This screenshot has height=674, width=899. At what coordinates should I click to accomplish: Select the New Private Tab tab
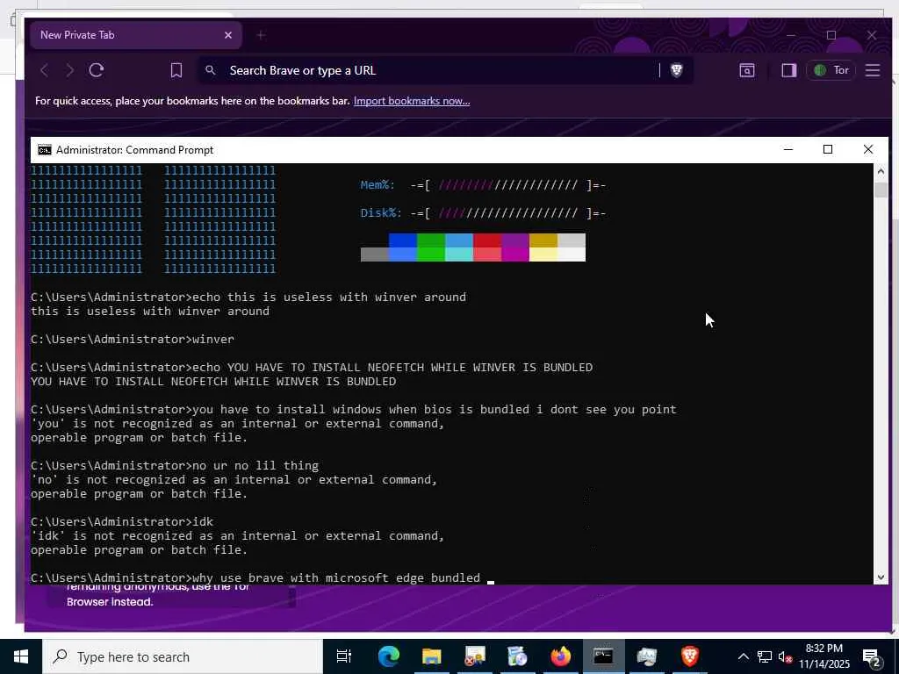(x=136, y=35)
